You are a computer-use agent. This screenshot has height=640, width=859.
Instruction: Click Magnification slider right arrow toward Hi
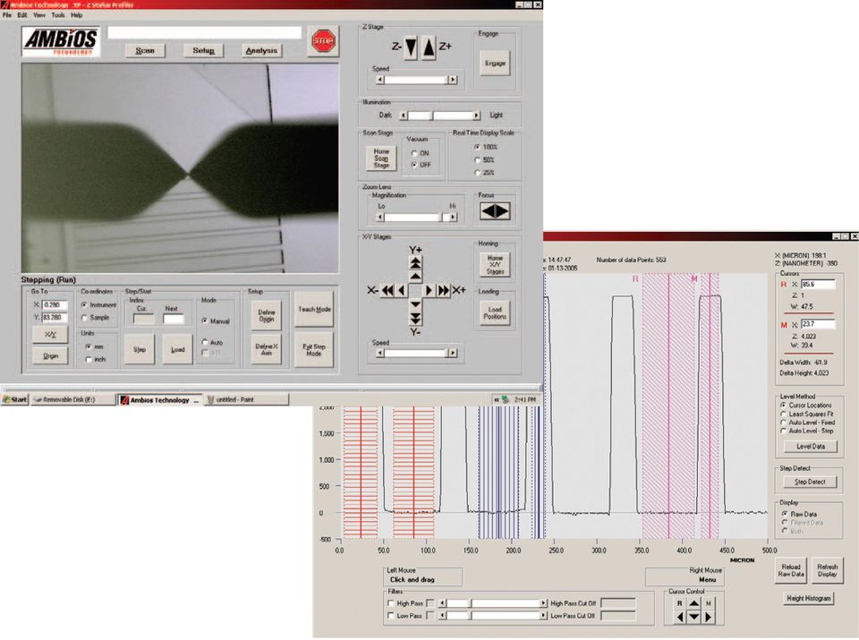coord(453,218)
